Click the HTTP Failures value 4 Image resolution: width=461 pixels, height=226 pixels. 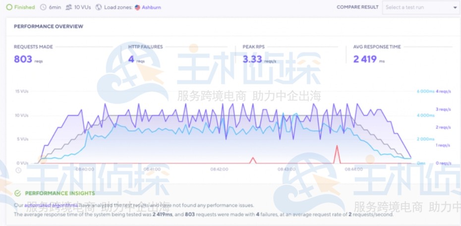(x=131, y=59)
